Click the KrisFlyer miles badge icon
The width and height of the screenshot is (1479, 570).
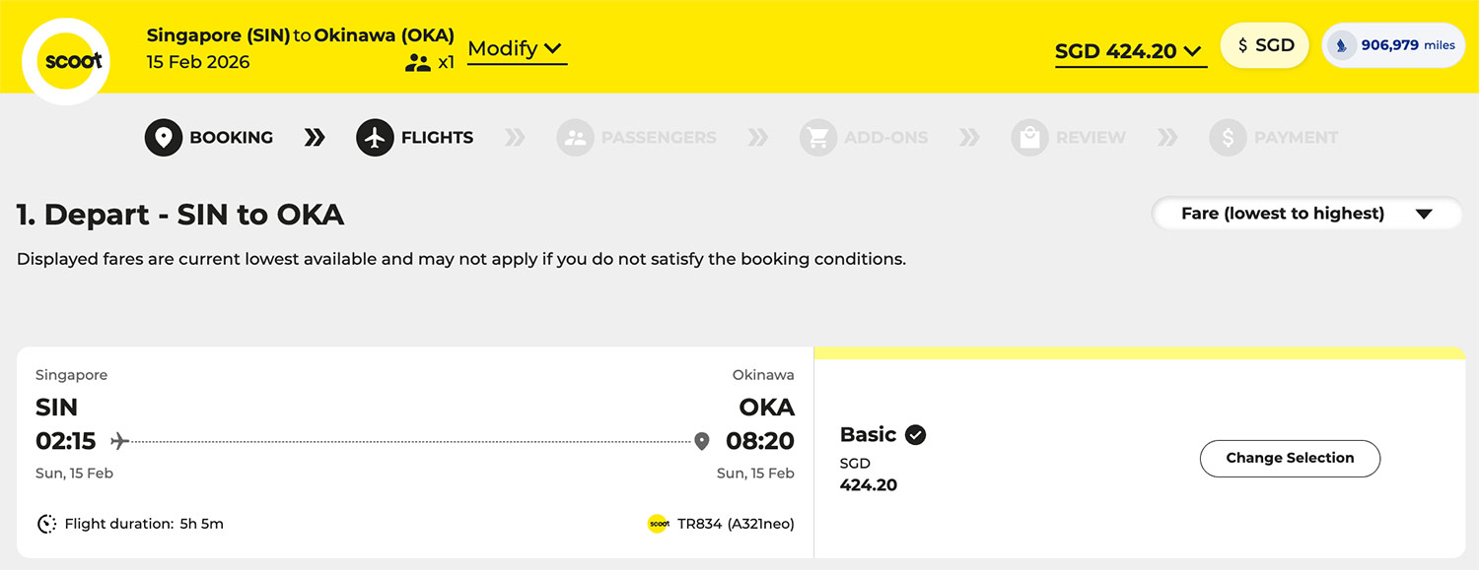[1341, 45]
